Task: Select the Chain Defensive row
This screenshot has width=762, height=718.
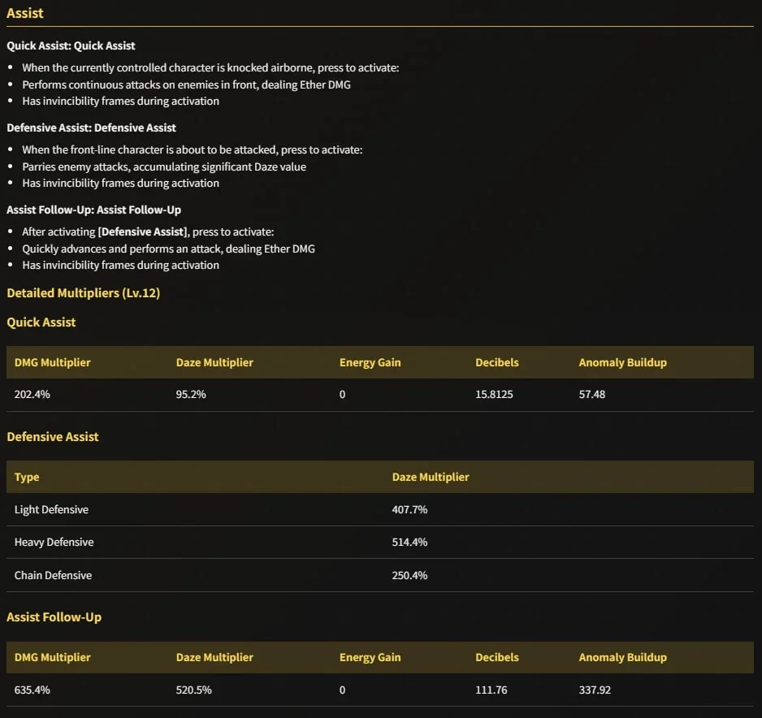Action: 380,575
